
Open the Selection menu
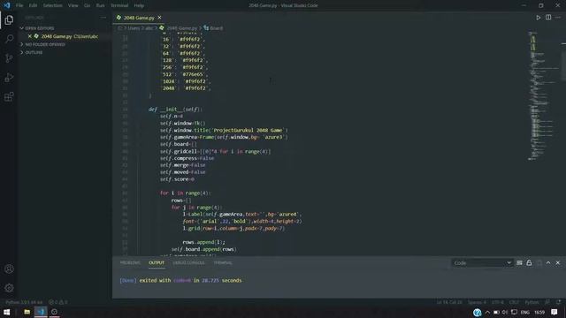pyautogui.click(x=52, y=5)
